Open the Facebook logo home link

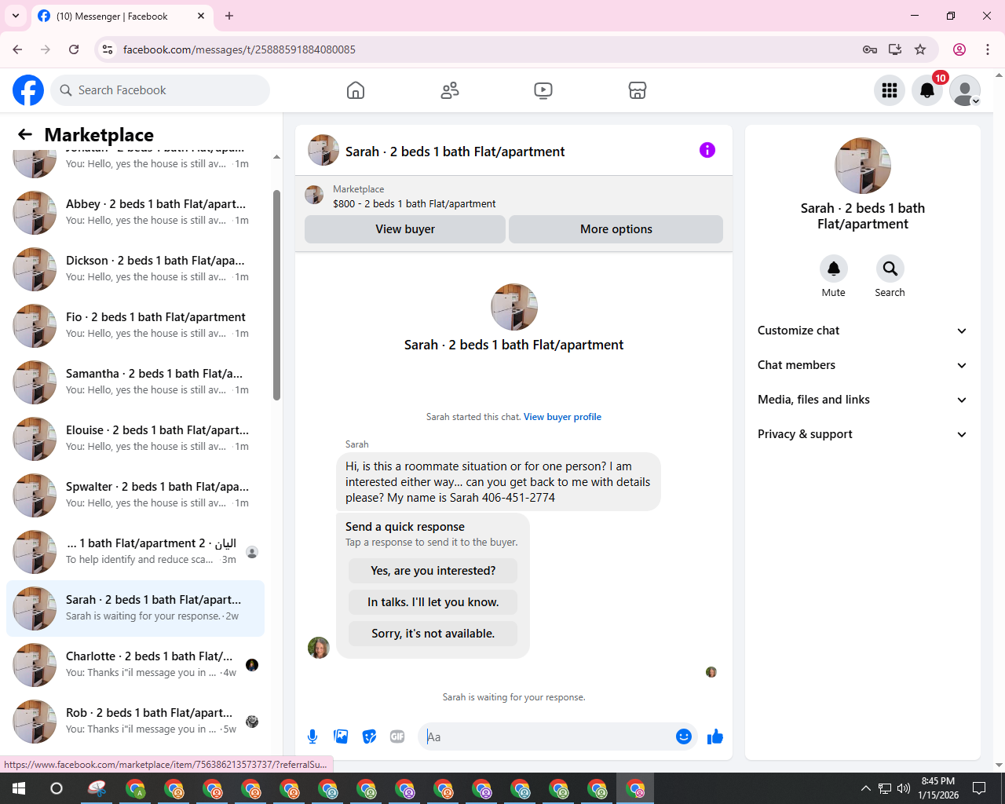(x=28, y=90)
